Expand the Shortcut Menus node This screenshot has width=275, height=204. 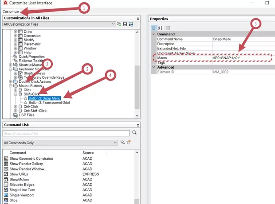coord(11,65)
